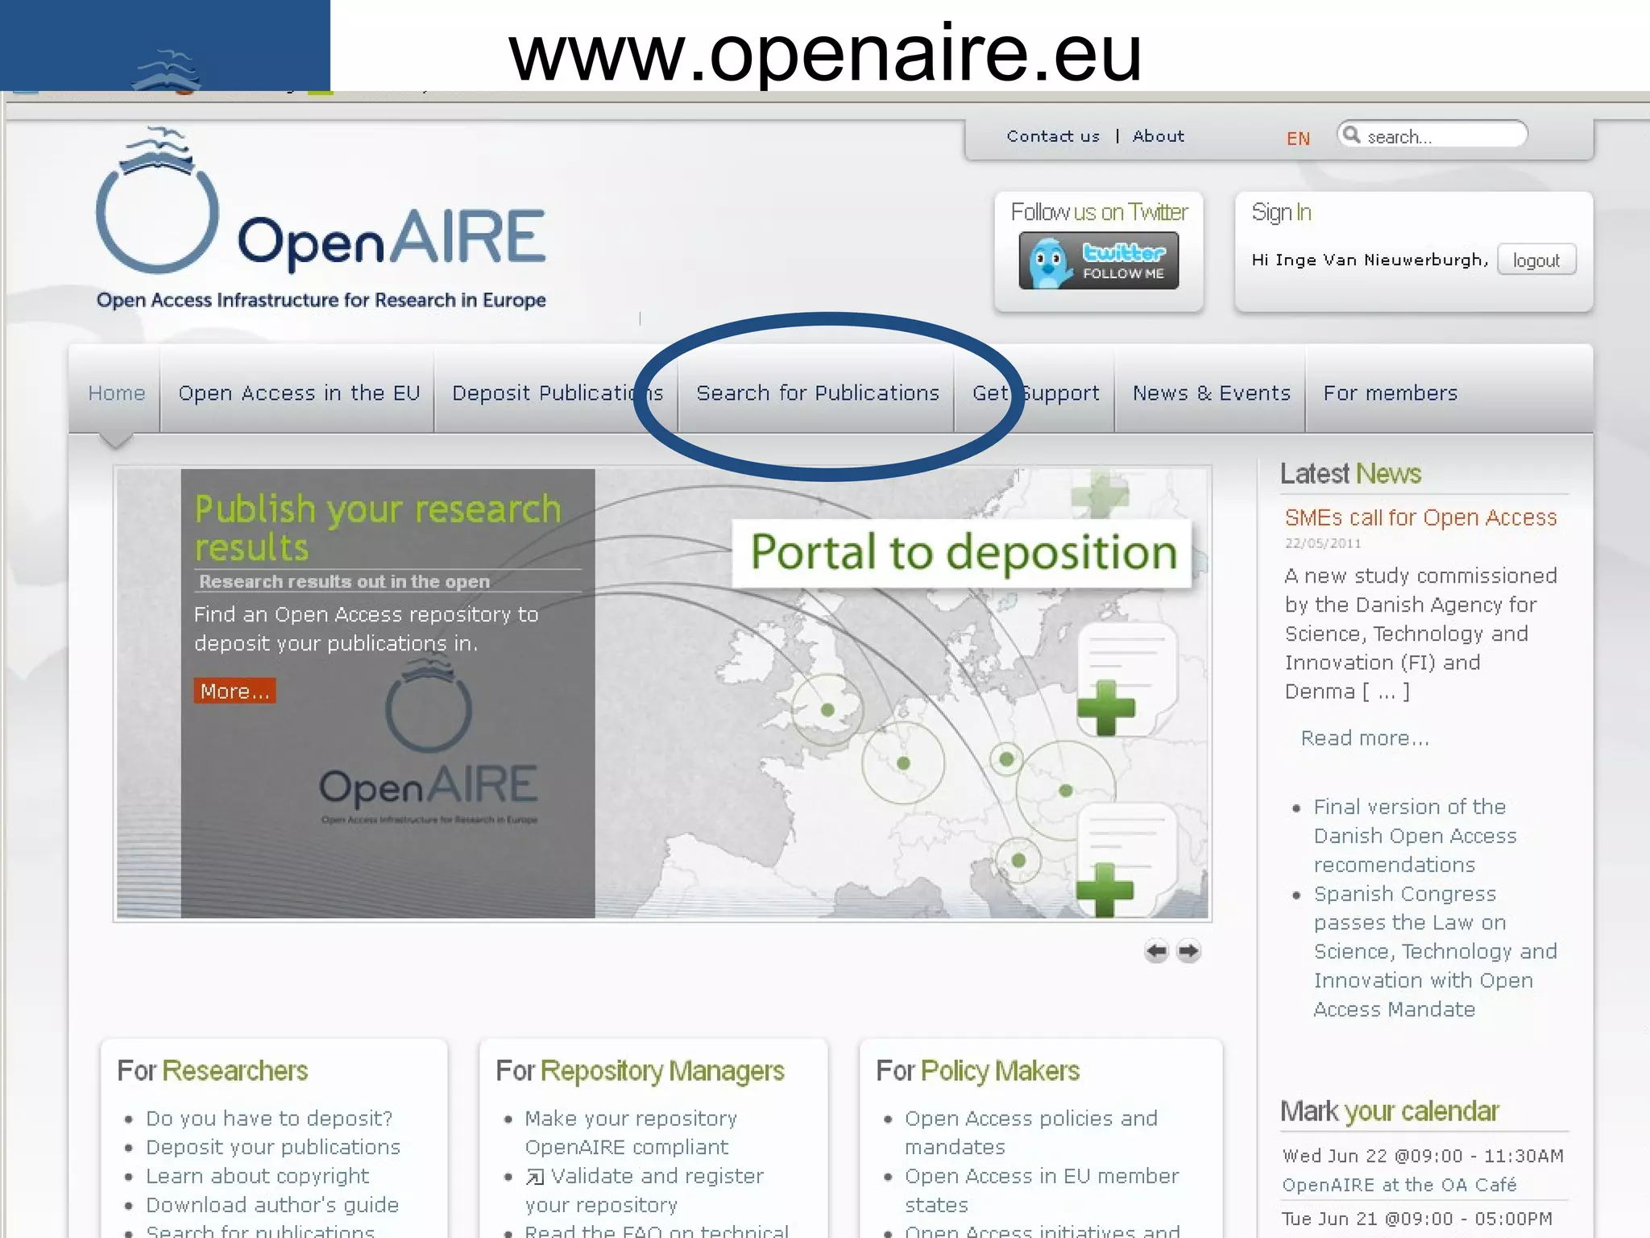The height and width of the screenshot is (1238, 1650).
Task: Click the Wed Jun 22 @09:00 calendar entry
Action: pyautogui.click(x=1423, y=1156)
